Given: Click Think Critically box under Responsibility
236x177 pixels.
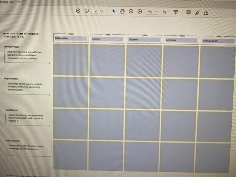Looking at the screenshot, I should (x=213, y=158).
